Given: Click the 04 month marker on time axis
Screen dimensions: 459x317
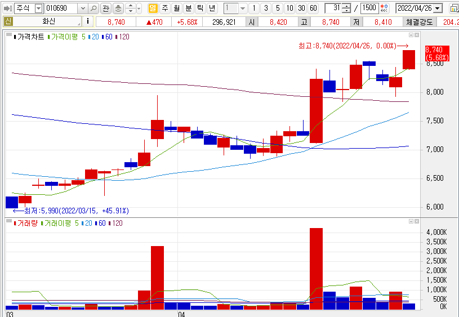Looking at the screenshot, I should [x=181, y=314].
